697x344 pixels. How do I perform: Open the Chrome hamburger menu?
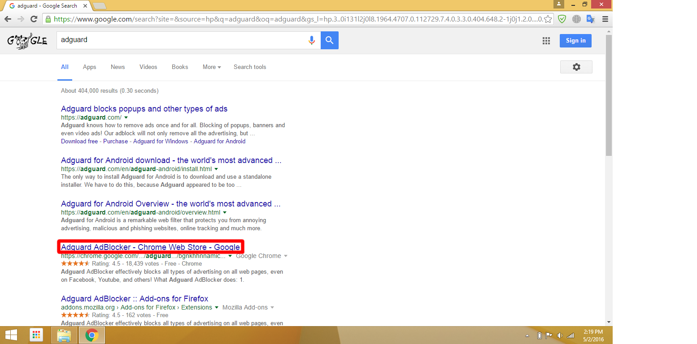[605, 19]
